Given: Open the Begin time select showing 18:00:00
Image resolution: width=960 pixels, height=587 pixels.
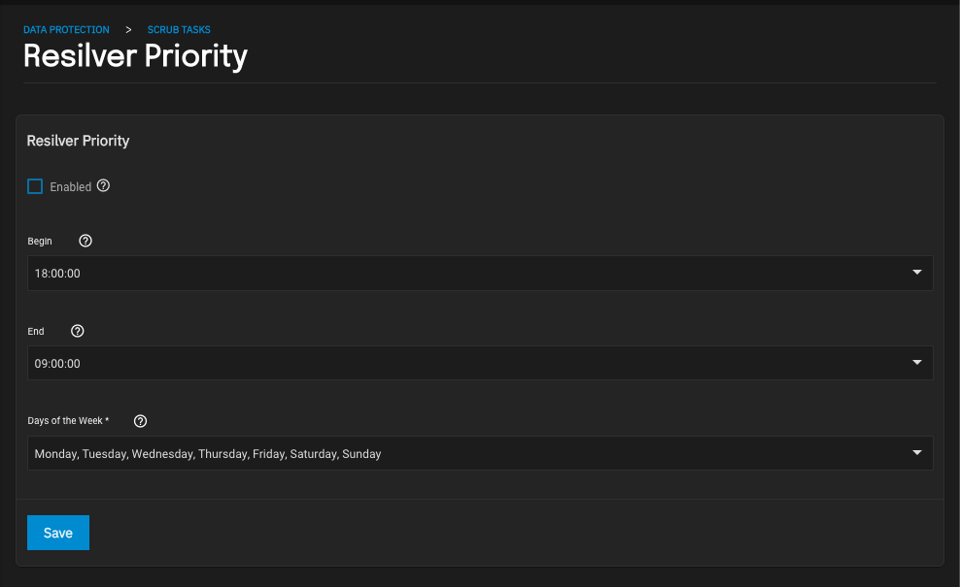Looking at the screenshot, I should point(480,273).
